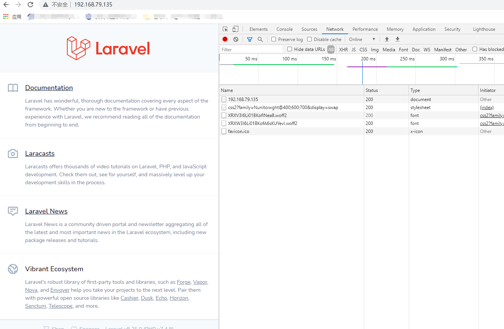Select the XRXV3I6Li01BKofINeaB.woff2 request
The height and width of the screenshot is (329, 504).
click(361, 115)
